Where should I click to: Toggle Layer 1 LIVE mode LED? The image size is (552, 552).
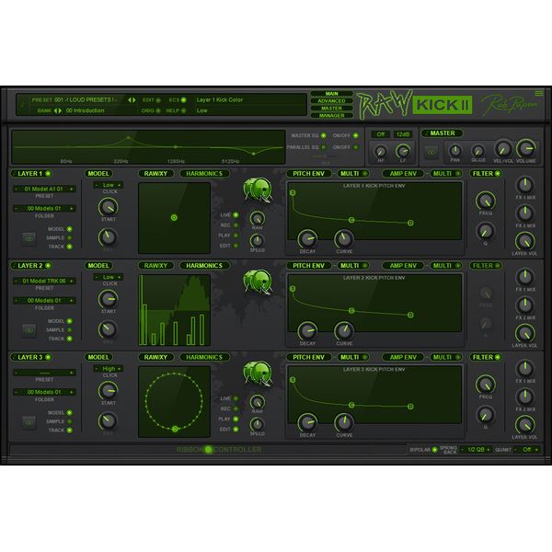click(236, 214)
